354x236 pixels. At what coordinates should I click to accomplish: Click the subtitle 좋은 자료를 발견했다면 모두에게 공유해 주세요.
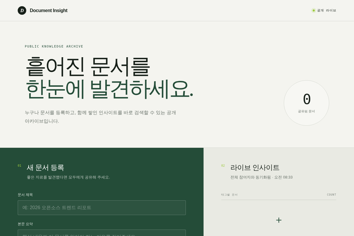pyautogui.click(x=68, y=177)
